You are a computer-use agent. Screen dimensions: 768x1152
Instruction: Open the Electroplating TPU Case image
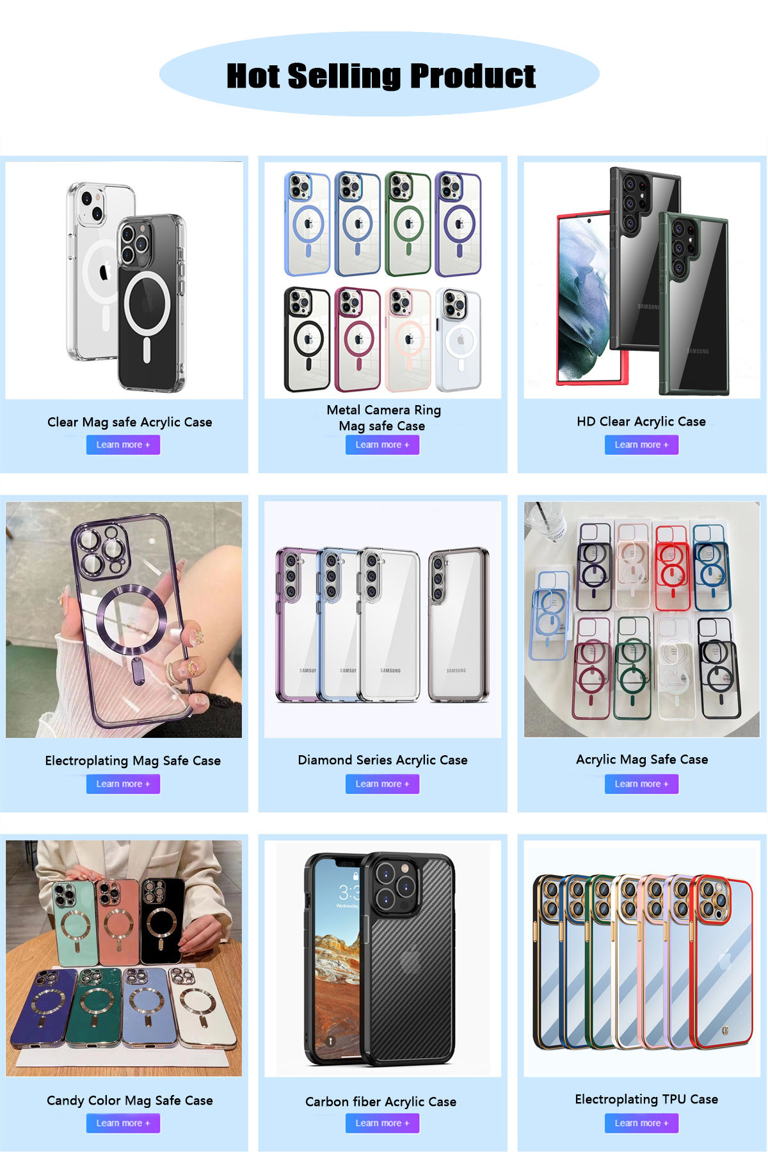(x=642, y=959)
